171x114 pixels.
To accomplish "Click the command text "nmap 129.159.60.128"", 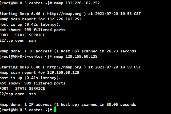I will [76, 56].
